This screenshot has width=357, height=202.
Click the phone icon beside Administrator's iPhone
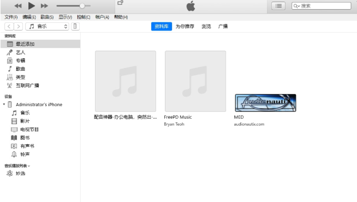tap(10, 105)
